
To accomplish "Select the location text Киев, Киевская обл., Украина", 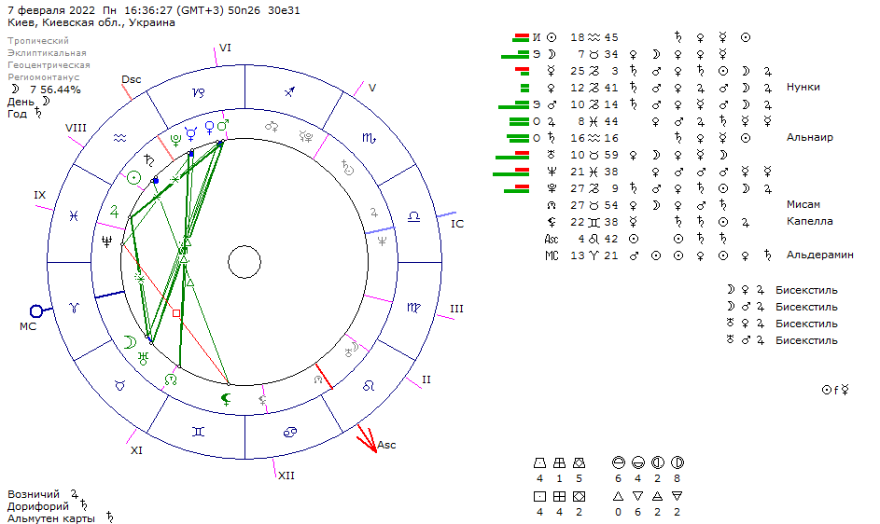I will [91, 23].
